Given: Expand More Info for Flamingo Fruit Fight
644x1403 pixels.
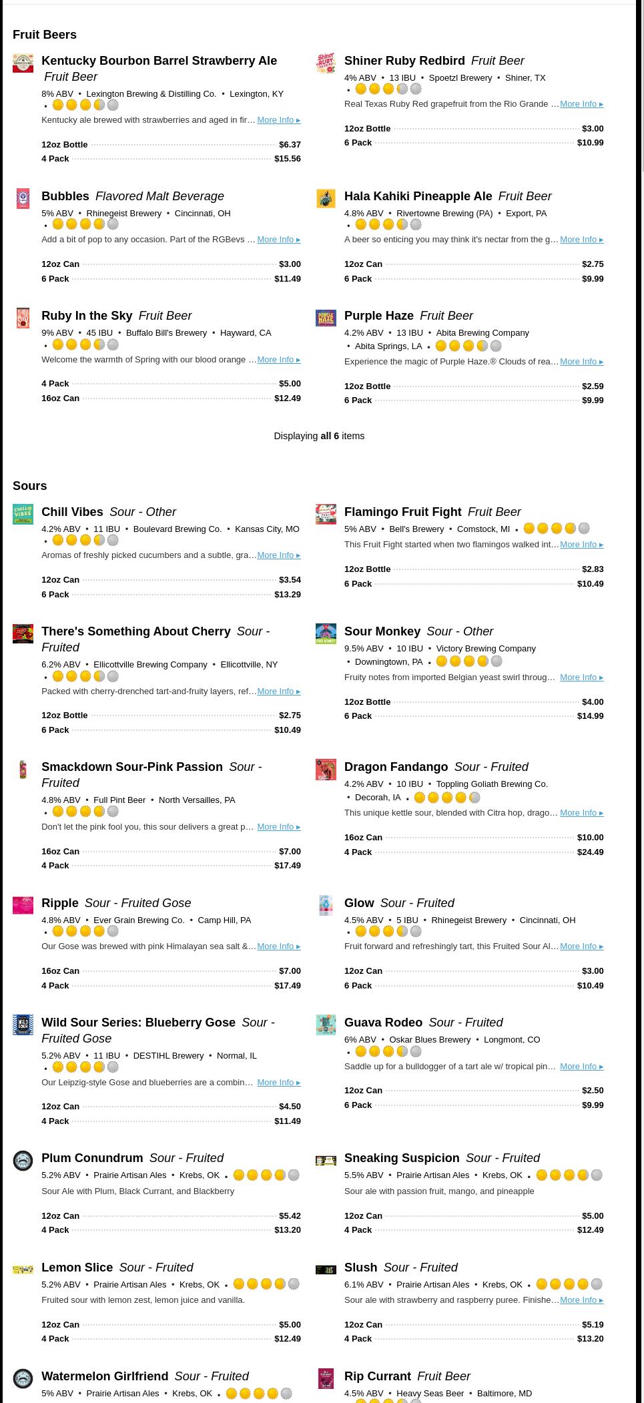Looking at the screenshot, I should pyautogui.click(x=581, y=545).
